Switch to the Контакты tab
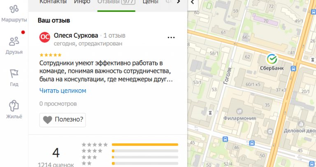316x167 pixels. [x=53, y=2]
